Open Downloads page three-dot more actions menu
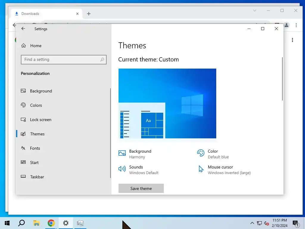Image resolution: width=305 pixels, height=229 pixels. 292,40
